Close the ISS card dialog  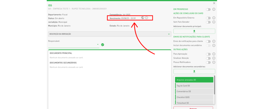click(214, 3)
